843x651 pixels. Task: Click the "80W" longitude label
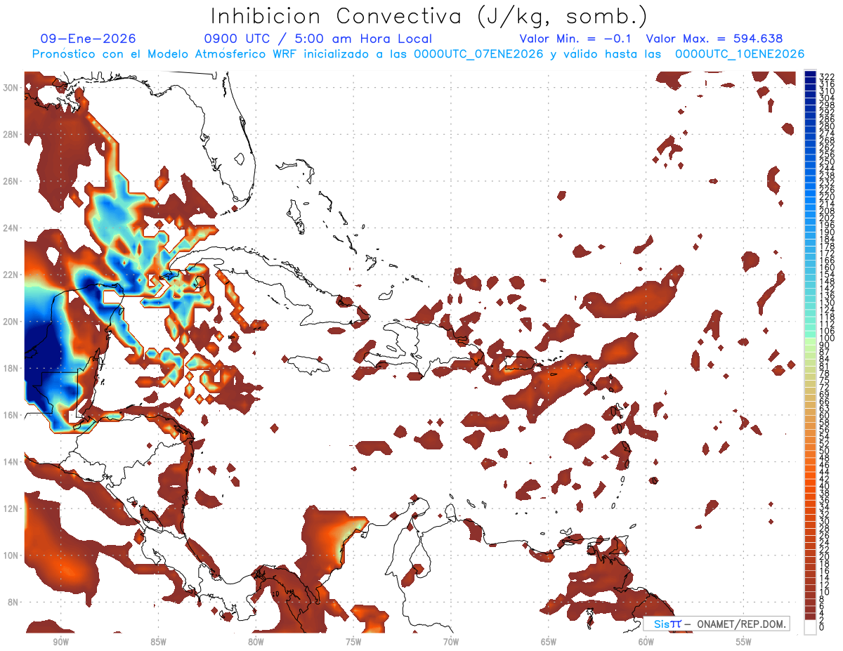256,643
